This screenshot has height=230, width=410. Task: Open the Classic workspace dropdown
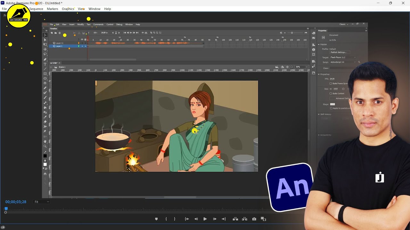click(x=344, y=24)
